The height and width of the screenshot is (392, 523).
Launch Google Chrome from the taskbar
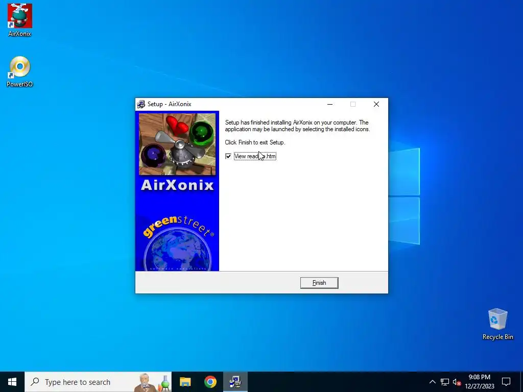(x=210, y=382)
